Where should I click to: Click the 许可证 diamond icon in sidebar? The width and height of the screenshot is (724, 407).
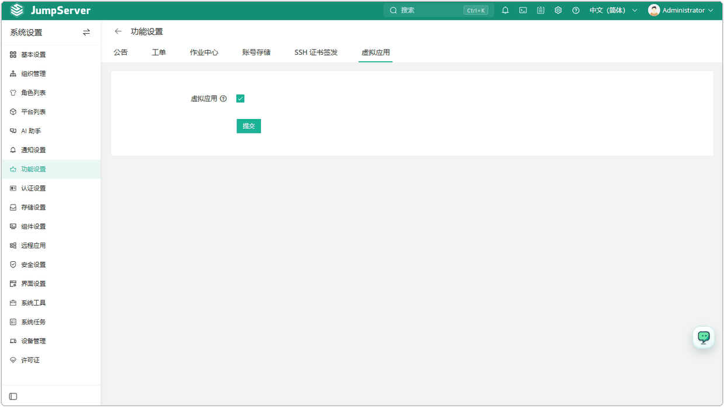13,360
